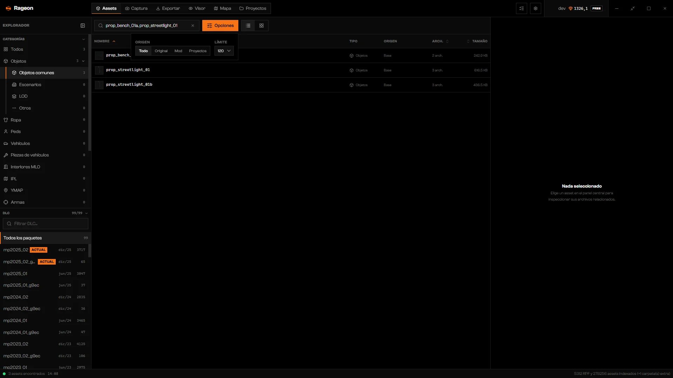Image resolution: width=673 pixels, height=378 pixels.
Task: Open the Mapa tab
Action: [x=223, y=8]
